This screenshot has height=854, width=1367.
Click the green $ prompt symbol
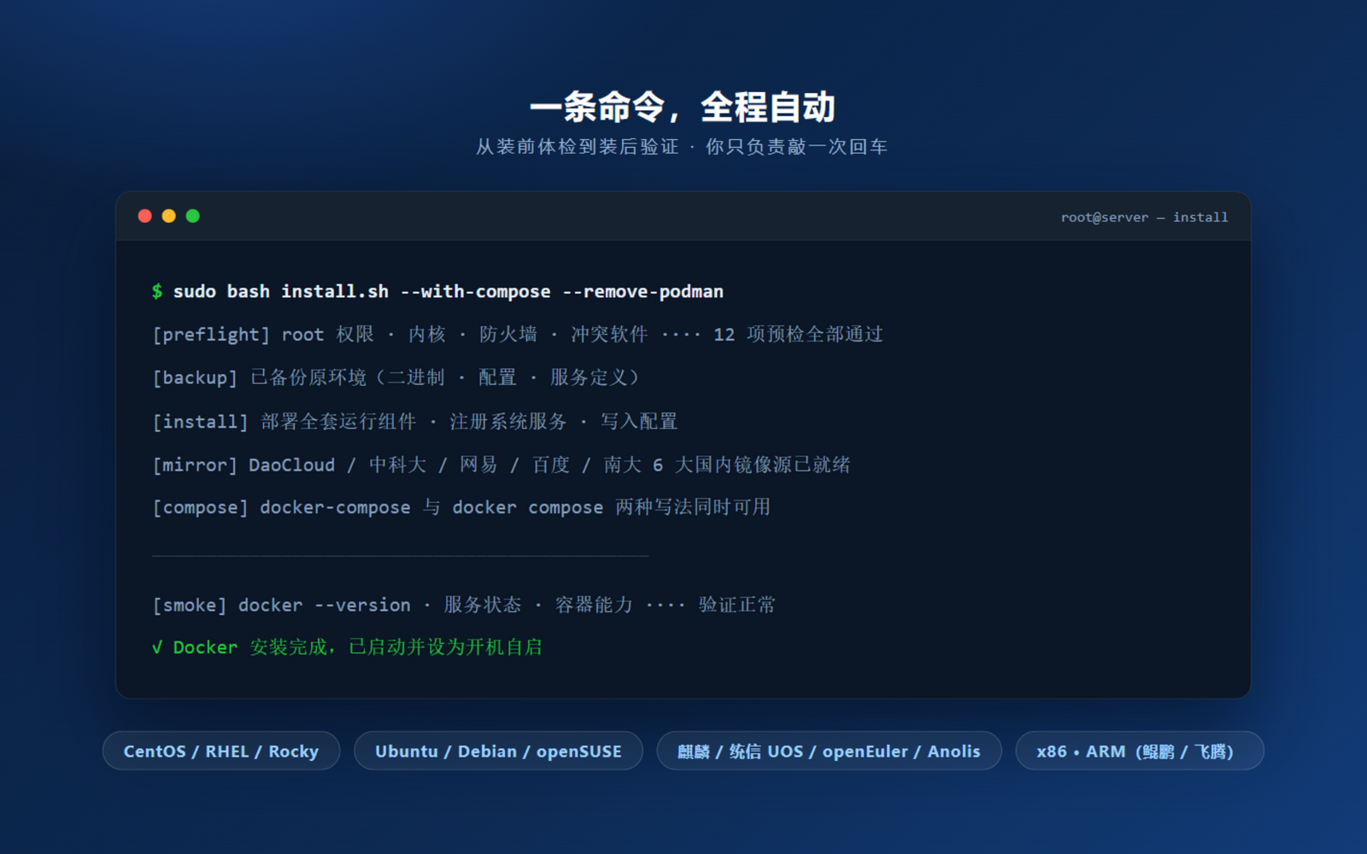coord(157,291)
